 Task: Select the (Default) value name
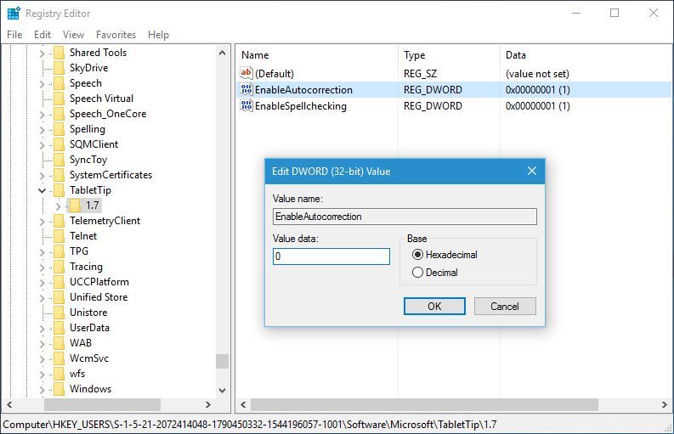point(275,74)
